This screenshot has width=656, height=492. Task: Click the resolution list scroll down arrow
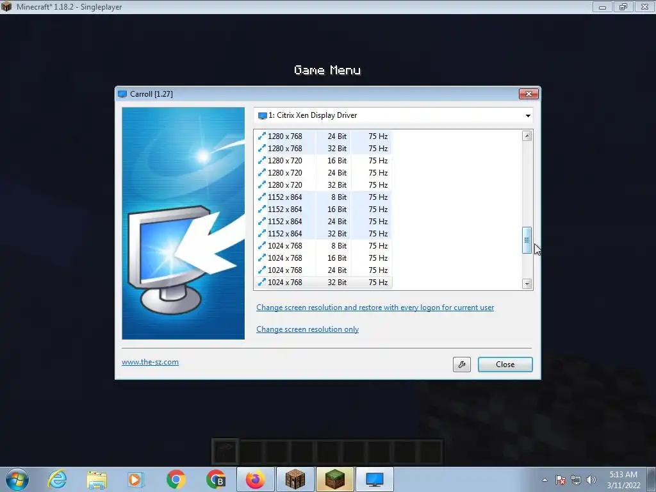tap(527, 284)
